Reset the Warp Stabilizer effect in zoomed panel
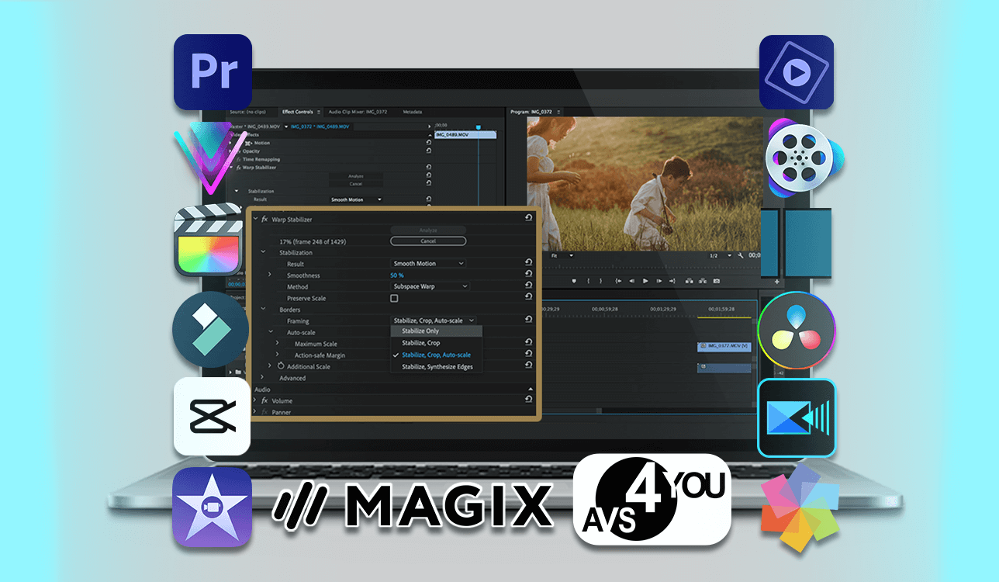This screenshot has height=582, width=999. click(528, 218)
